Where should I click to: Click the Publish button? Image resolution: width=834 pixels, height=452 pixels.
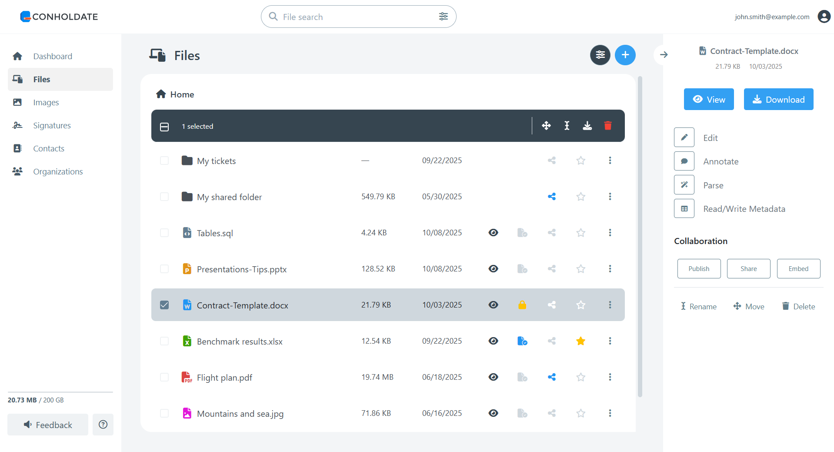pos(699,269)
